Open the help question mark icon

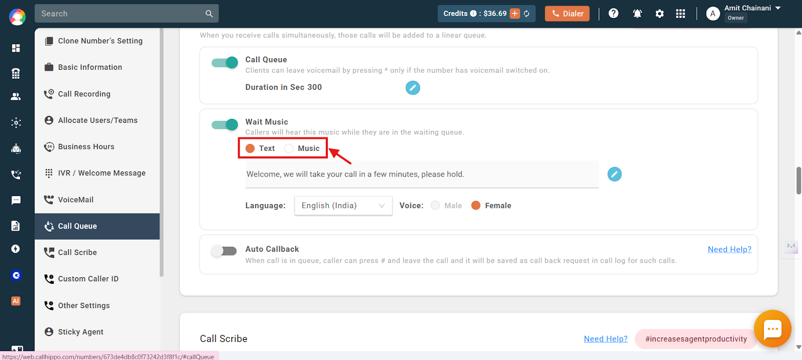[614, 14]
